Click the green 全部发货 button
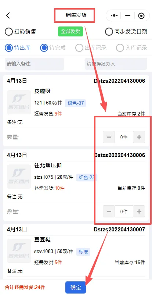The height and width of the screenshot is (295, 152). pos(70,31)
